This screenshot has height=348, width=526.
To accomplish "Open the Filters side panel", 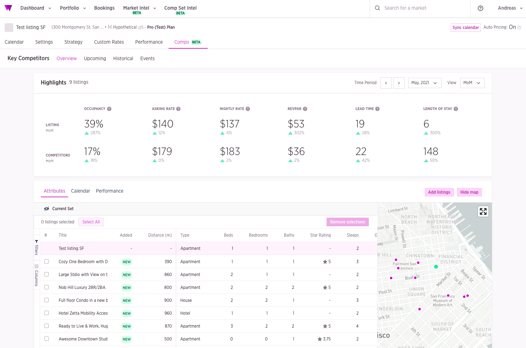I will (x=37, y=247).
